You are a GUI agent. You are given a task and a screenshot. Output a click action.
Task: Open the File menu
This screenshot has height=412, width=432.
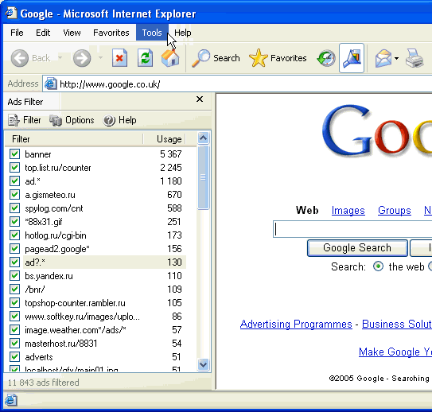click(x=17, y=33)
